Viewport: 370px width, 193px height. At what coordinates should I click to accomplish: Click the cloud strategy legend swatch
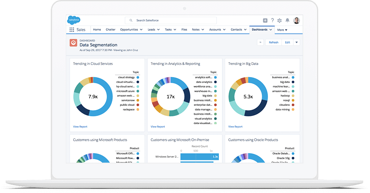(x=138, y=77)
